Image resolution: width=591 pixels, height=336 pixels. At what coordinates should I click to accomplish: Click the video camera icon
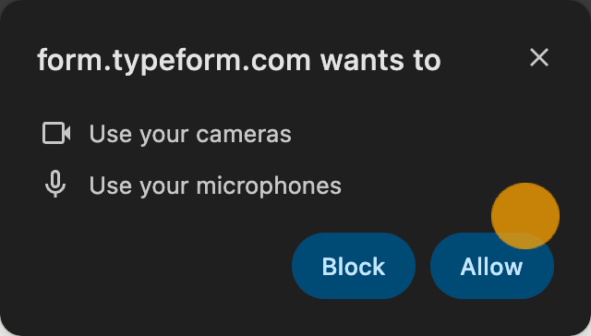pyautogui.click(x=56, y=133)
